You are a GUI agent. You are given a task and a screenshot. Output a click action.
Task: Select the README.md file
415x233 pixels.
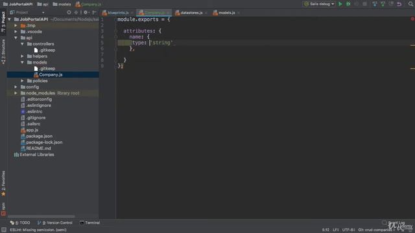pyautogui.click(x=36, y=148)
